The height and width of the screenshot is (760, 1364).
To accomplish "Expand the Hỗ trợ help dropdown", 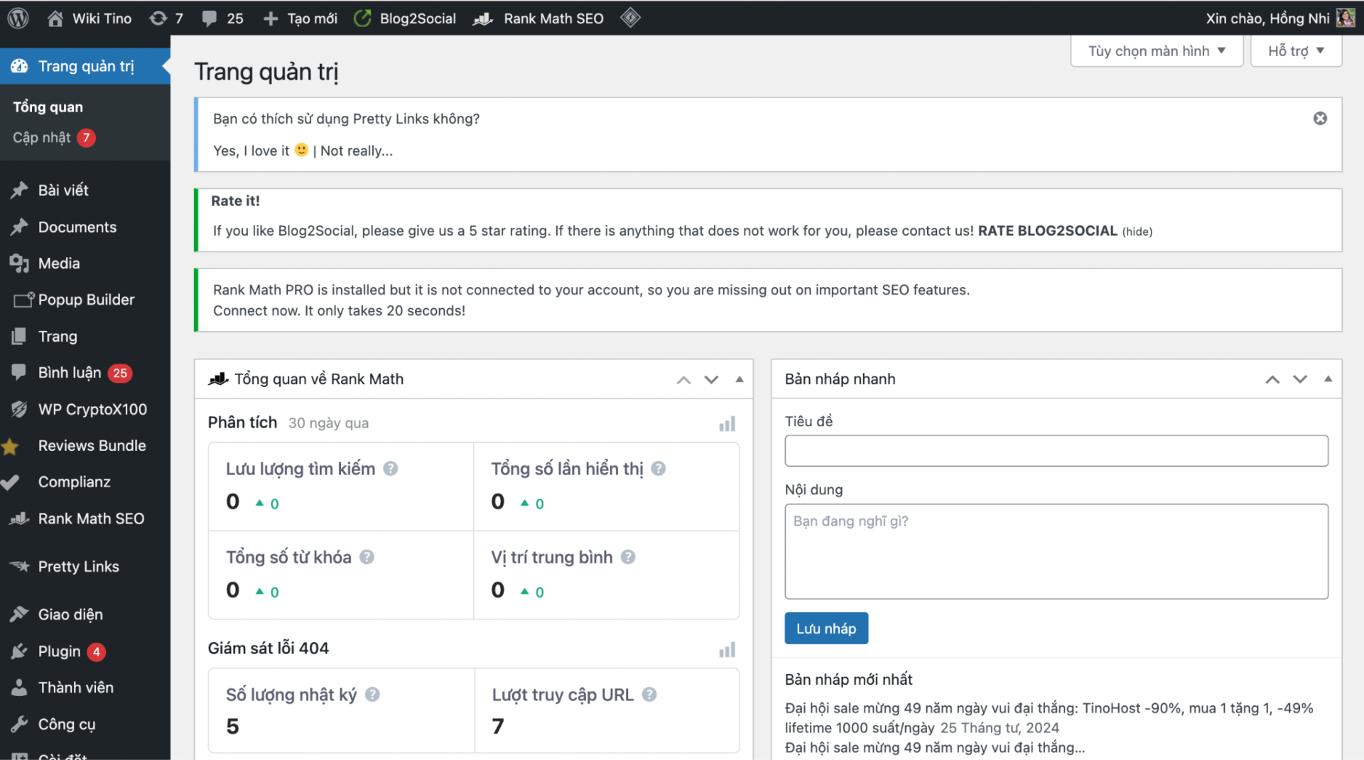I will coord(1296,51).
